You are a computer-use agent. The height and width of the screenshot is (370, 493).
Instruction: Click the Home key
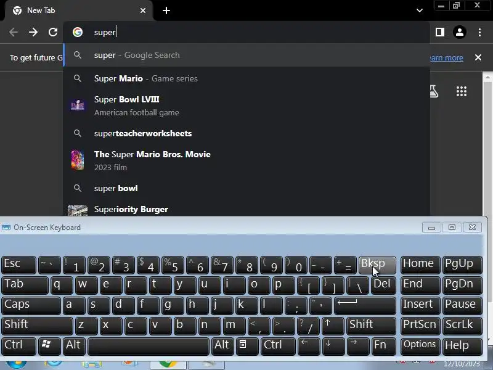pyautogui.click(x=420, y=265)
